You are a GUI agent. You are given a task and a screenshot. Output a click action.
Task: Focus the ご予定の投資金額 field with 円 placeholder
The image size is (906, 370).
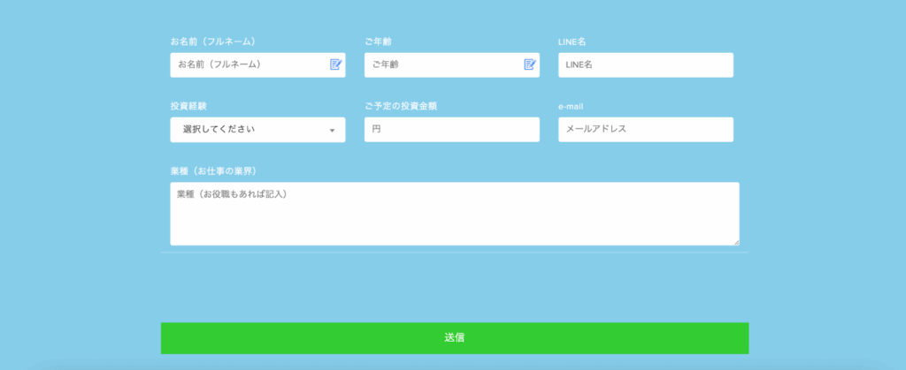pos(452,130)
